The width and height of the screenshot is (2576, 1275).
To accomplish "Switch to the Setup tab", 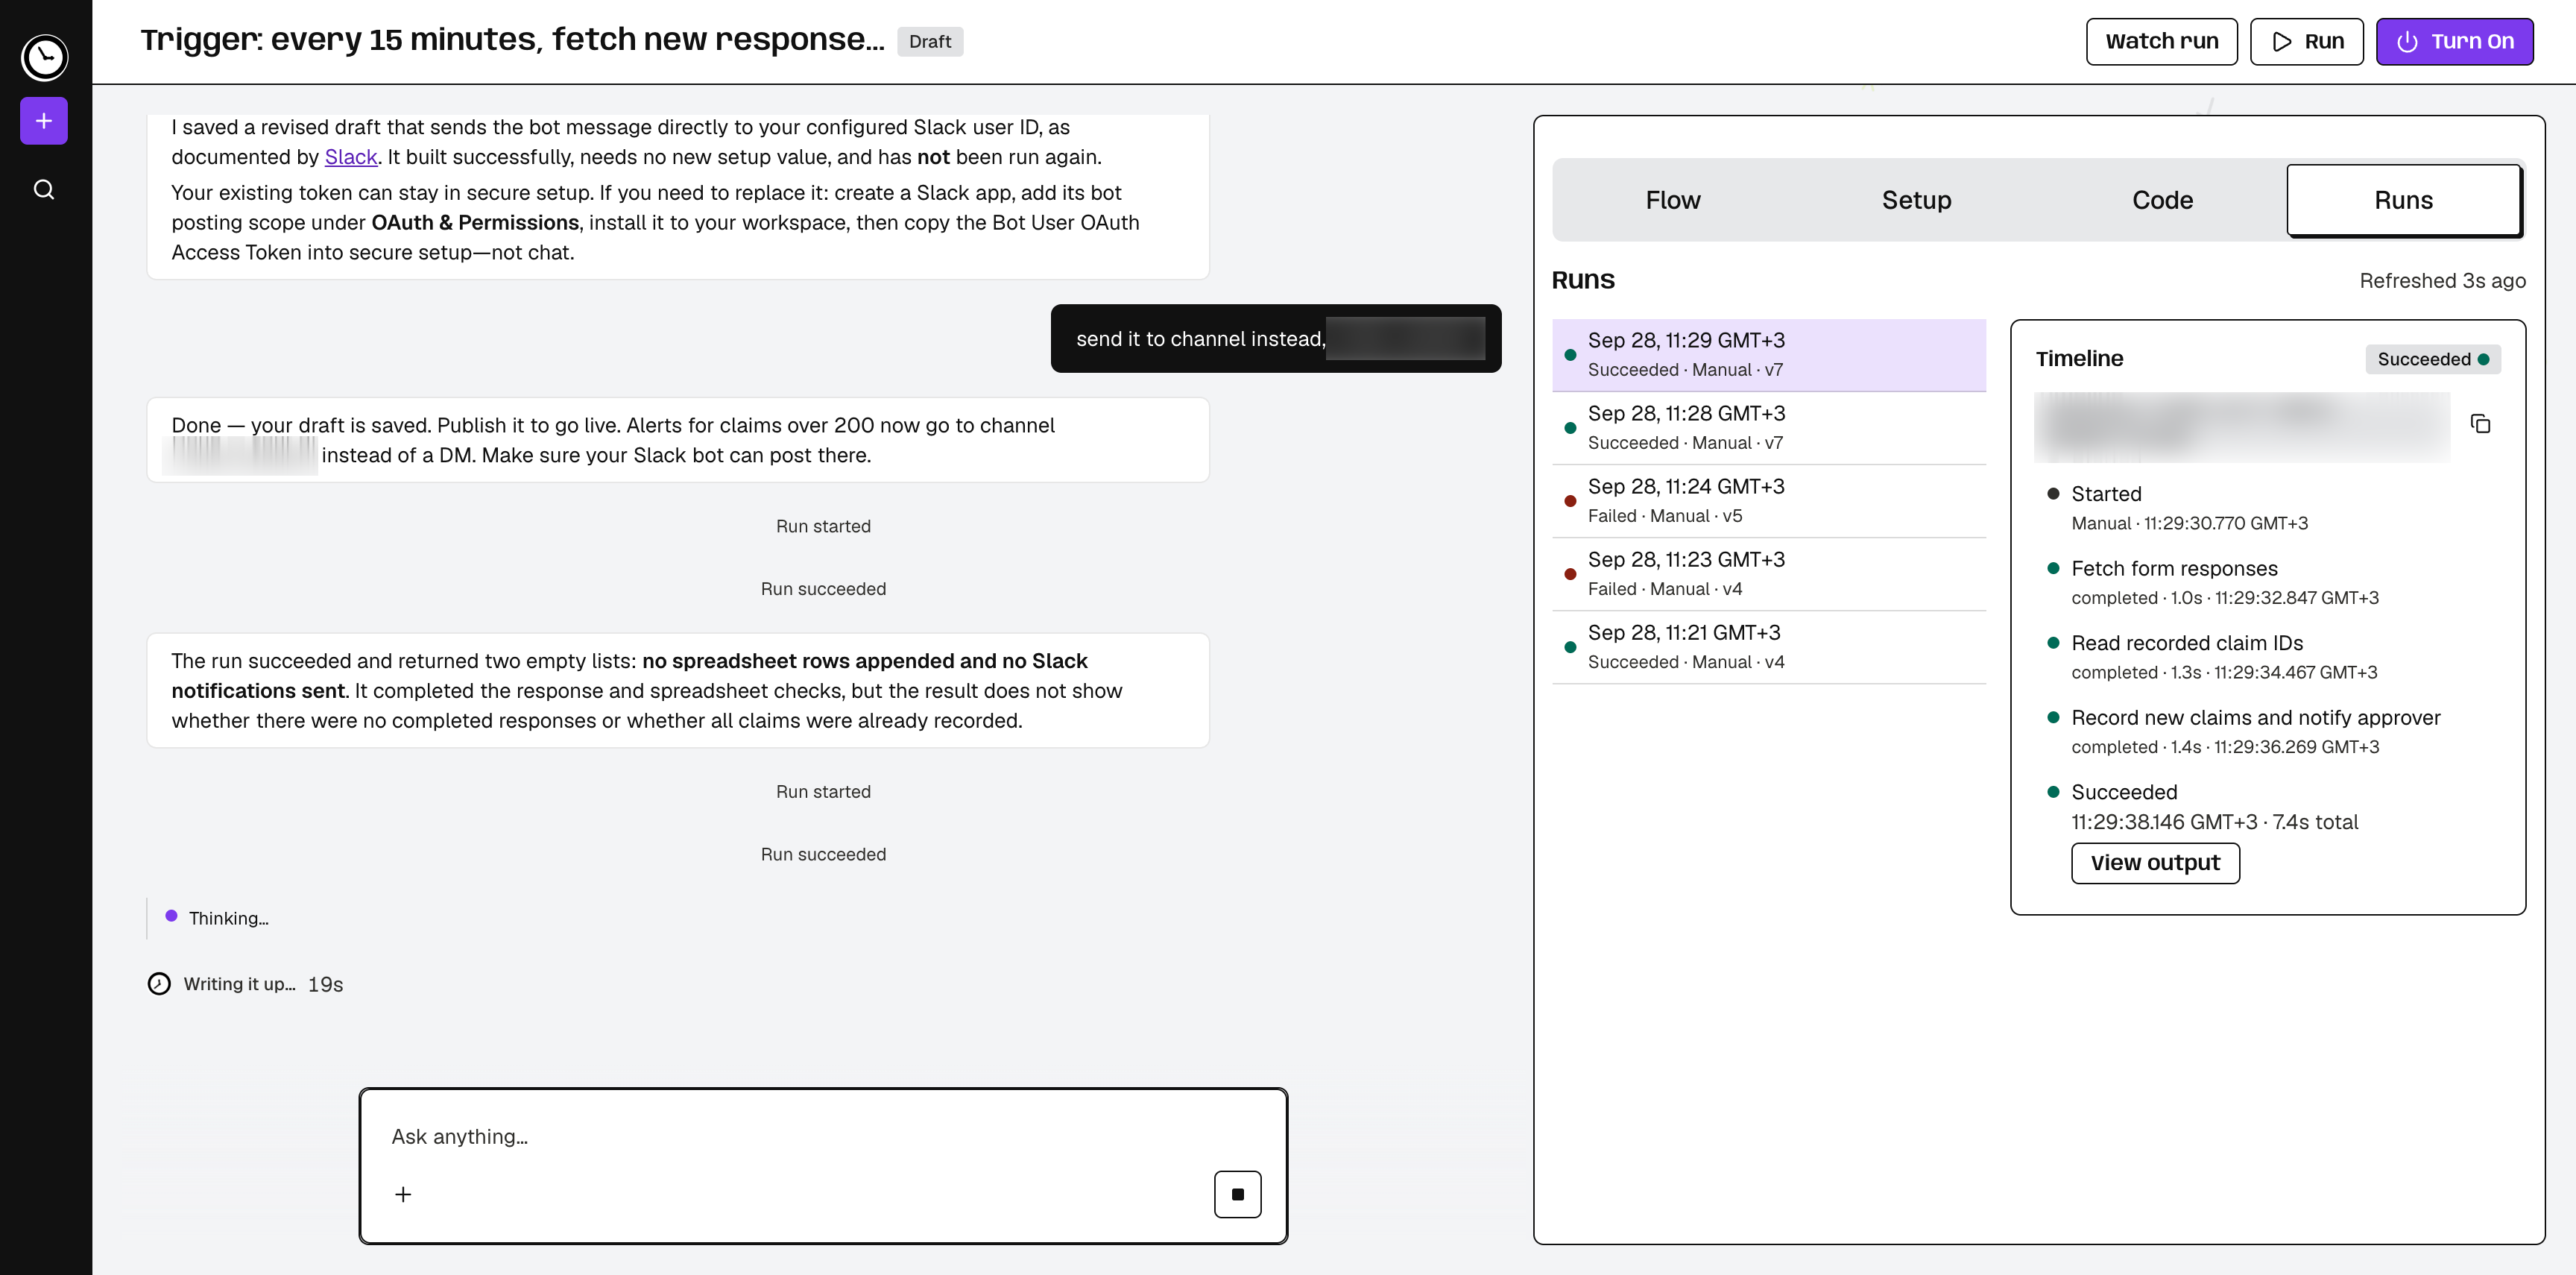I will (1916, 200).
